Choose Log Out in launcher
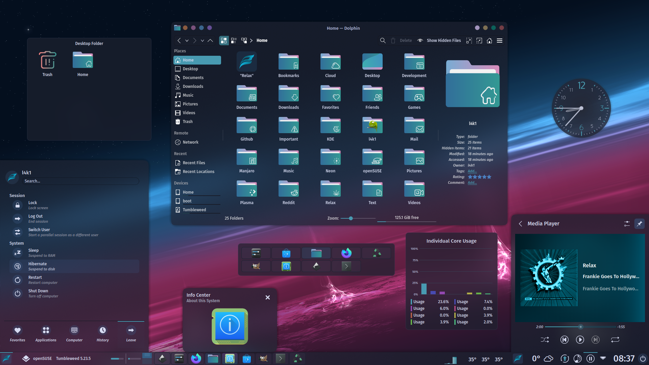649x365 pixels. (74, 219)
